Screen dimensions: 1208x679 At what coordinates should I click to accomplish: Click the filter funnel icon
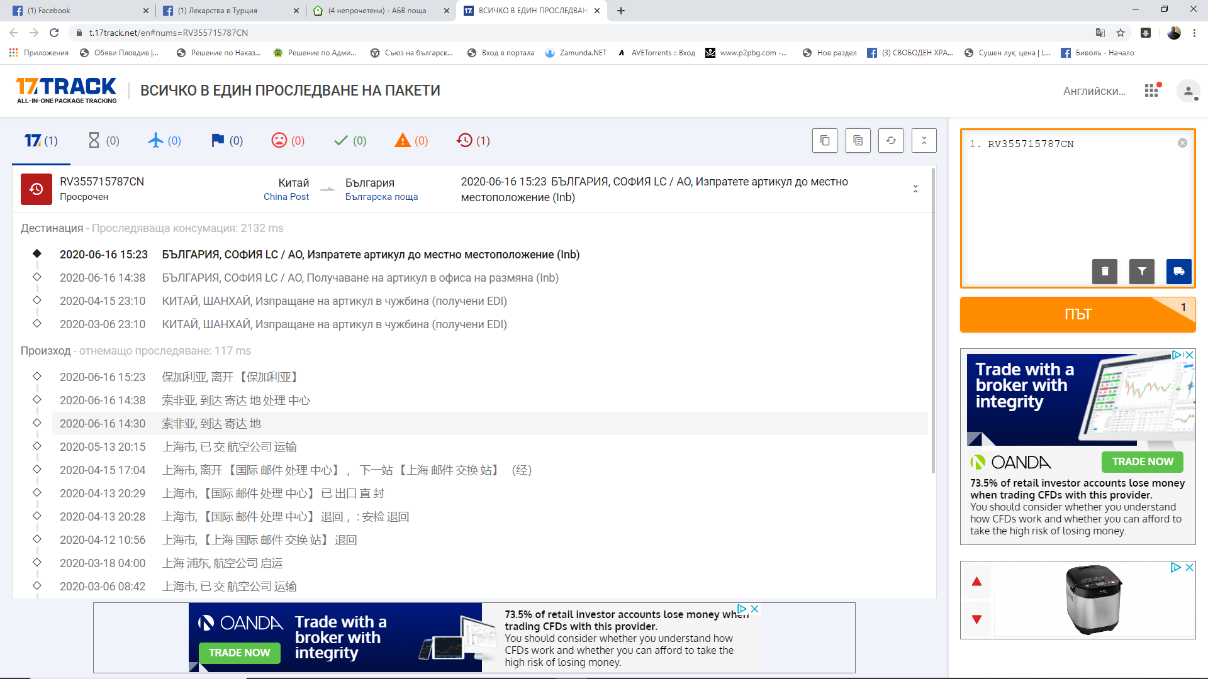[x=1141, y=272]
